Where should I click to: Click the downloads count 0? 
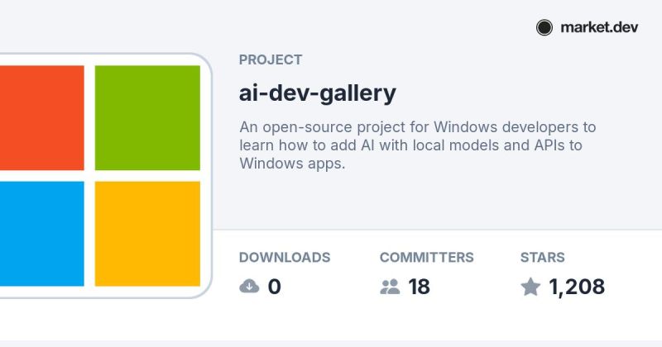275,287
